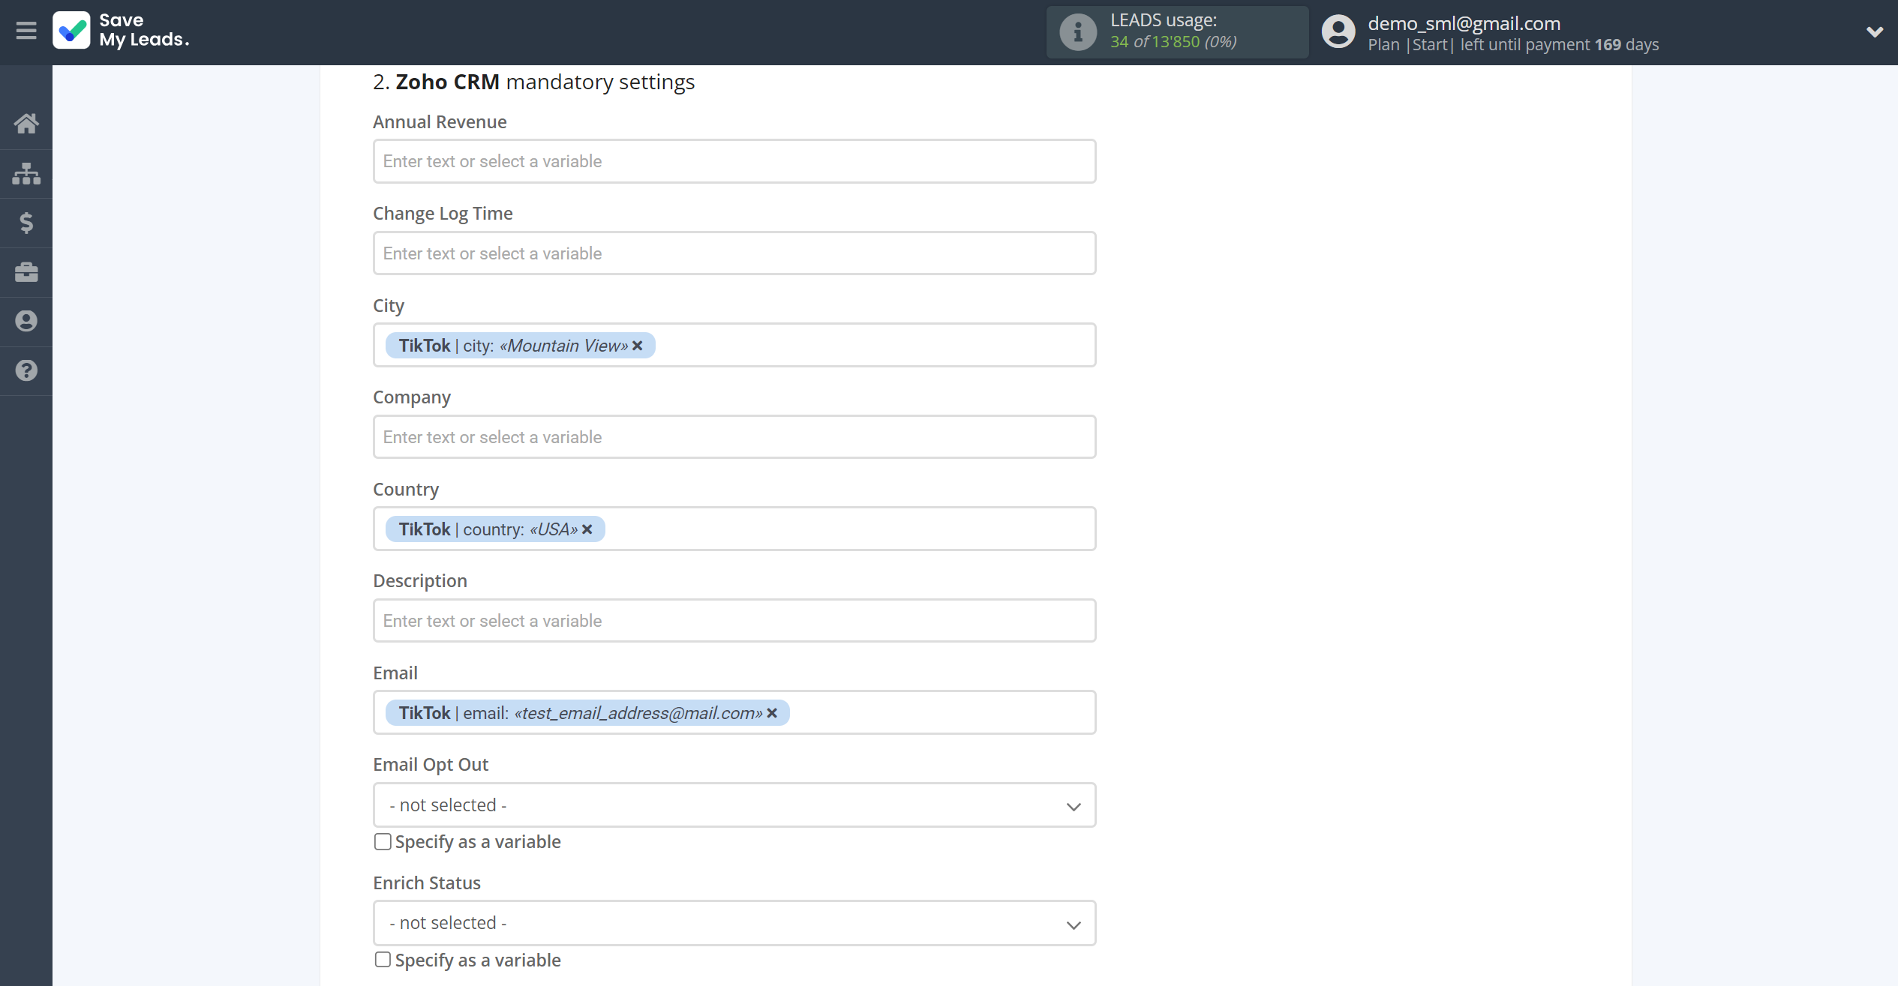Open the Email Opt Out dropdown
Viewport: 1898px width, 986px height.
pos(734,805)
